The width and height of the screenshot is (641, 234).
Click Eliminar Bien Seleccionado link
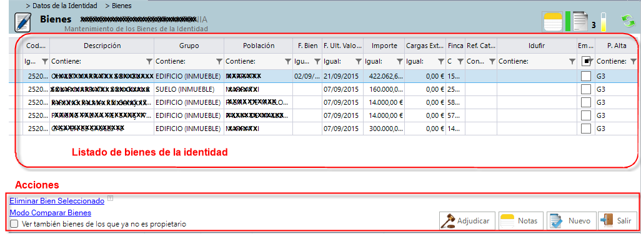57,201
